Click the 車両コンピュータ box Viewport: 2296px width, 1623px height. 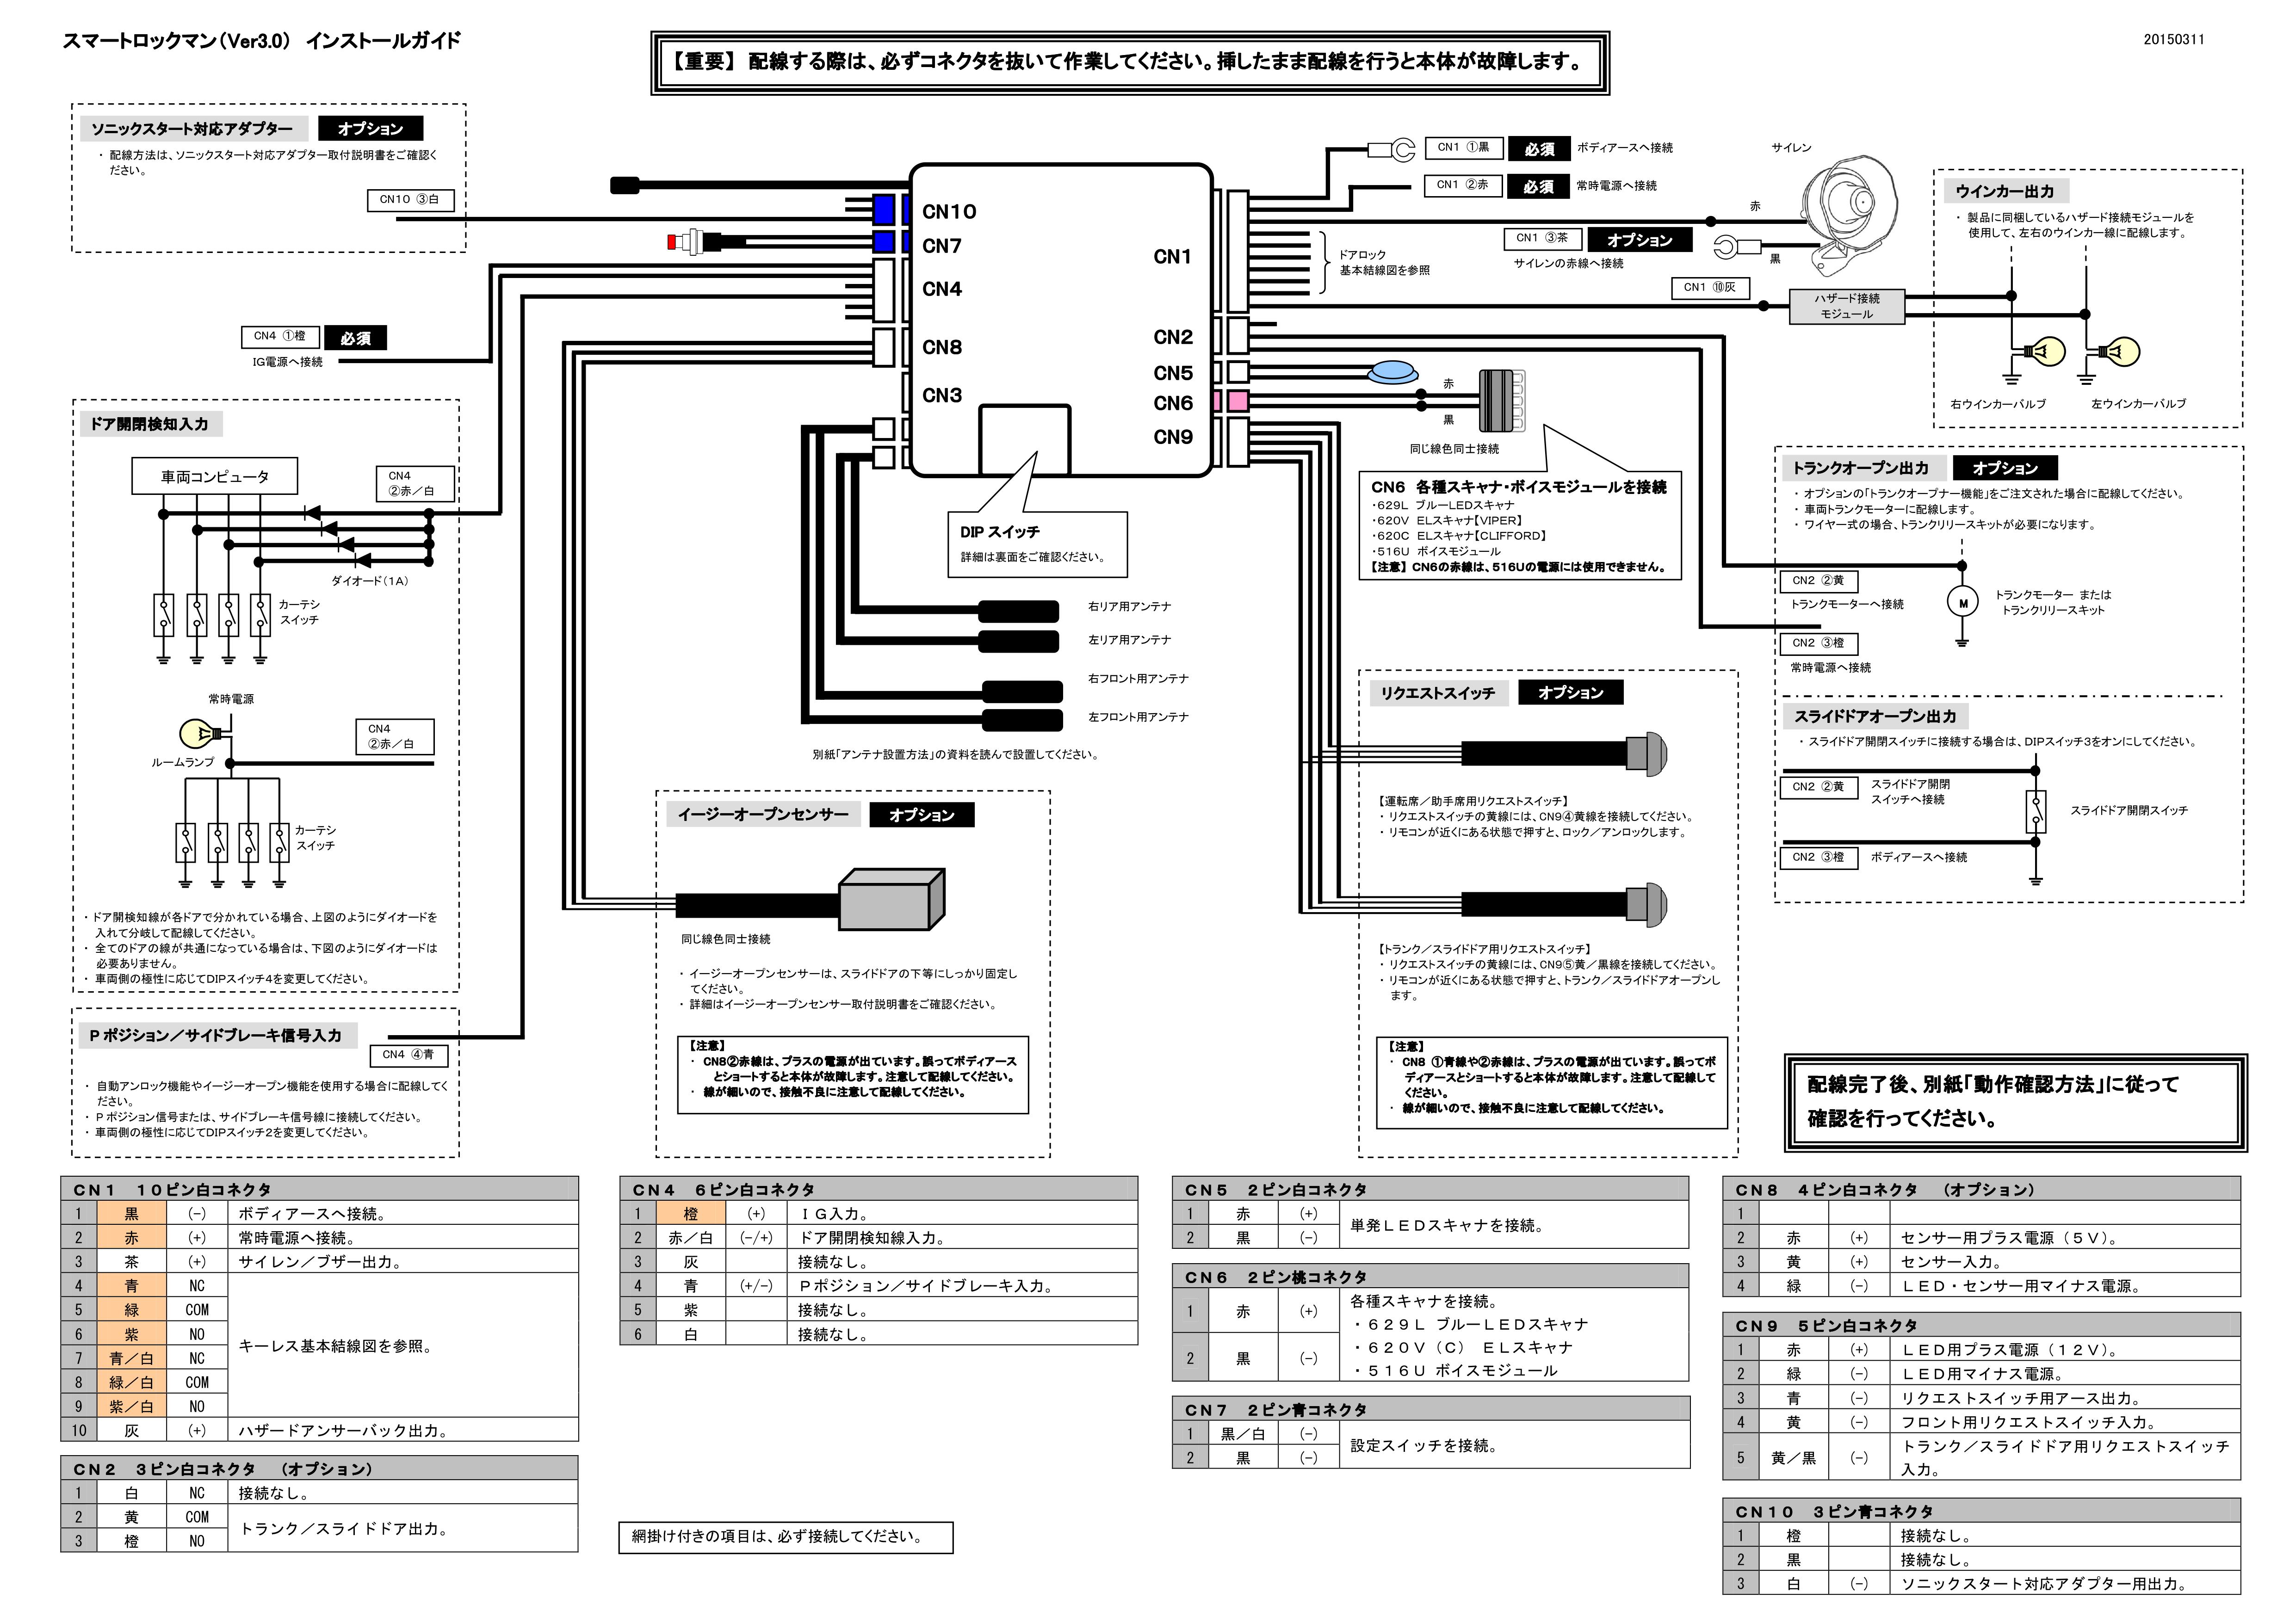click(x=215, y=476)
